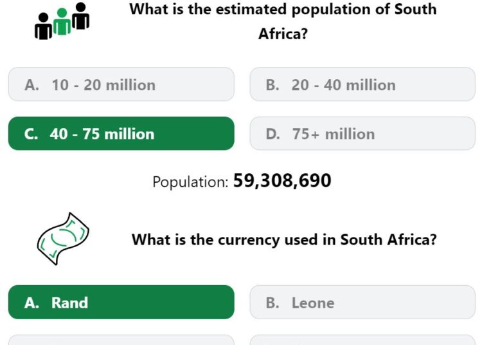
Task: Click the estimated population question heading
Action: pyautogui.click(x=283, y=21)
